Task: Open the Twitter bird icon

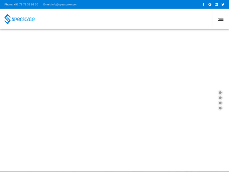Action: 223,4
